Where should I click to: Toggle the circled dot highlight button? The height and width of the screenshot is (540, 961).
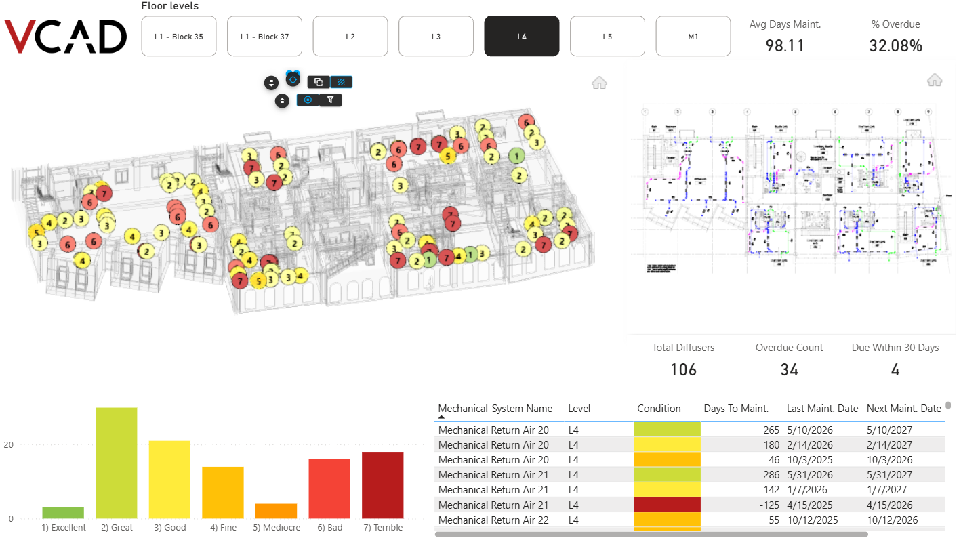point(308,100)
